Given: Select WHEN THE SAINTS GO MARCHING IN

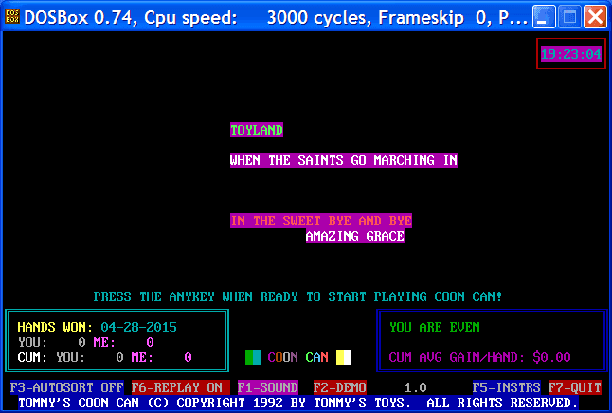Looking at the screenshot, I should (344, 160).
